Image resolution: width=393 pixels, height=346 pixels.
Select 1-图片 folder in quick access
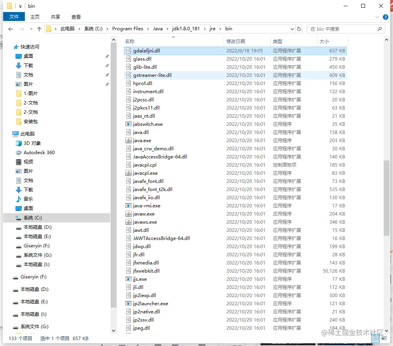pyautogui.click(x=30, y=94)
